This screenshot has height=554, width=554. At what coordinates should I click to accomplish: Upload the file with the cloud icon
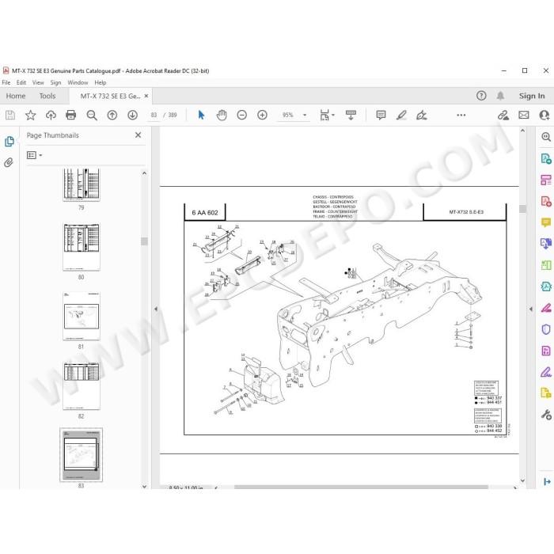tap(51, 115)
